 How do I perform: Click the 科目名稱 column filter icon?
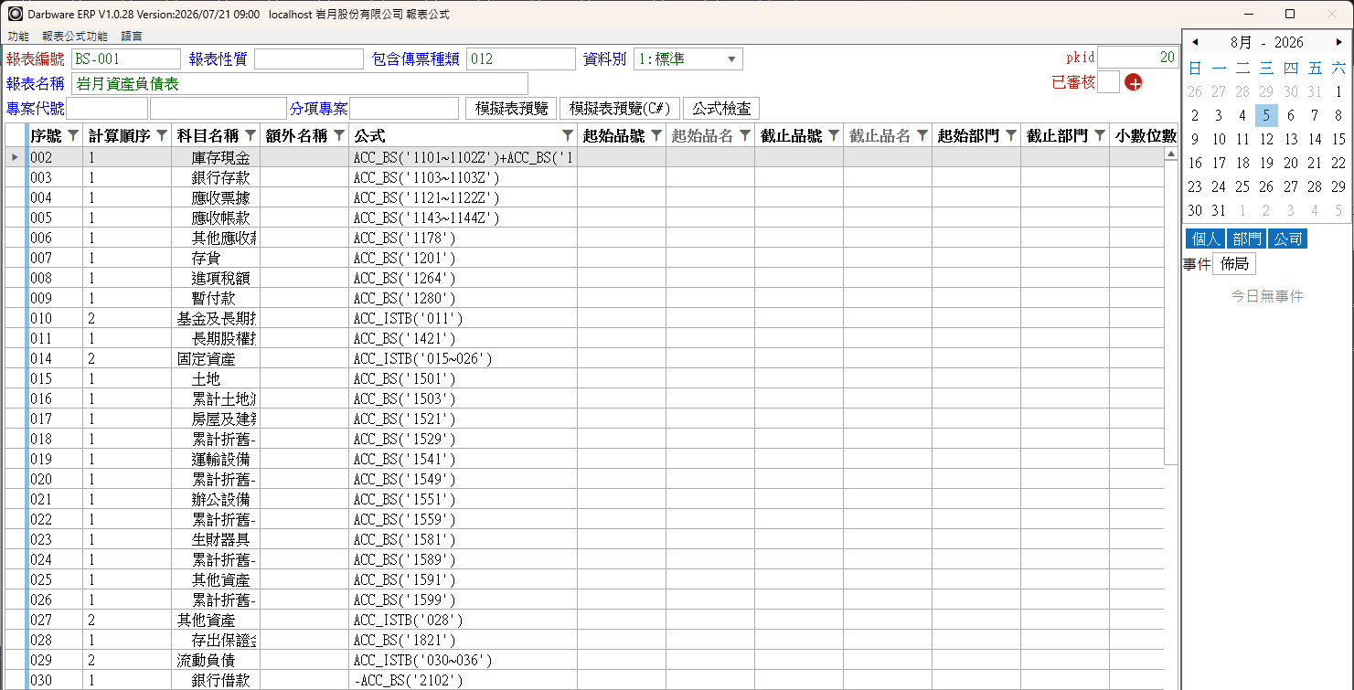[251, 136]
